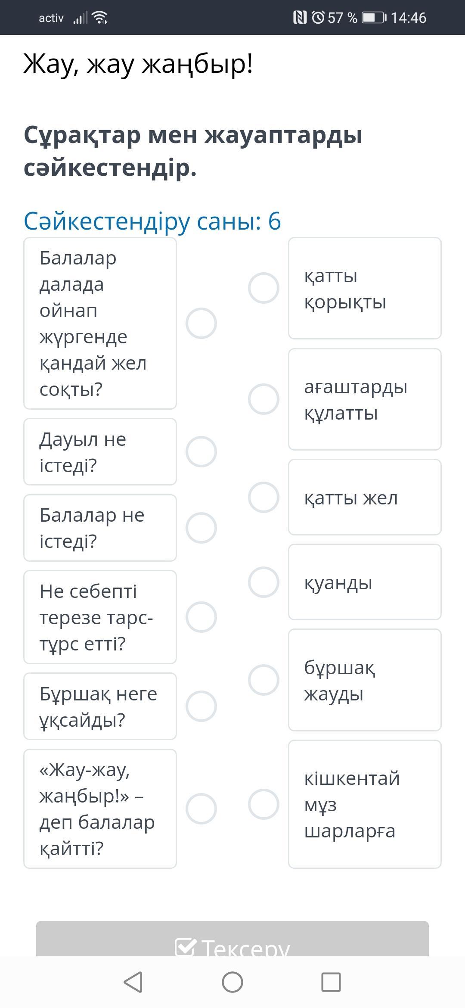Viewport: 465px width, 1008px height.
Task: Select radio beside 'Бұршақ неге ұқсайды?'
Action: pos(201,706)
